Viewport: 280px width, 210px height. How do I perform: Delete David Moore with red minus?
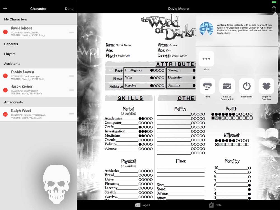pyautogui.click(x=5, y=32)
